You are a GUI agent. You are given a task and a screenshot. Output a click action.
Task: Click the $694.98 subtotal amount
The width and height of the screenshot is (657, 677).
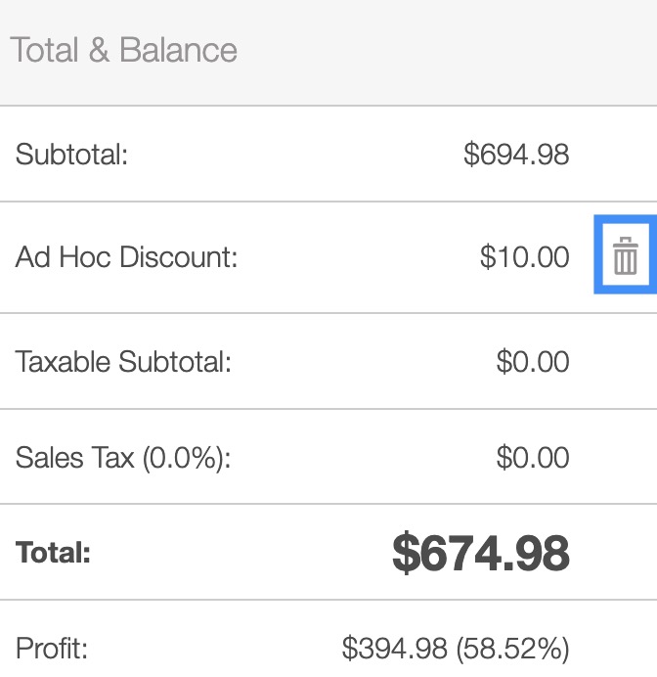click(516, 155)
